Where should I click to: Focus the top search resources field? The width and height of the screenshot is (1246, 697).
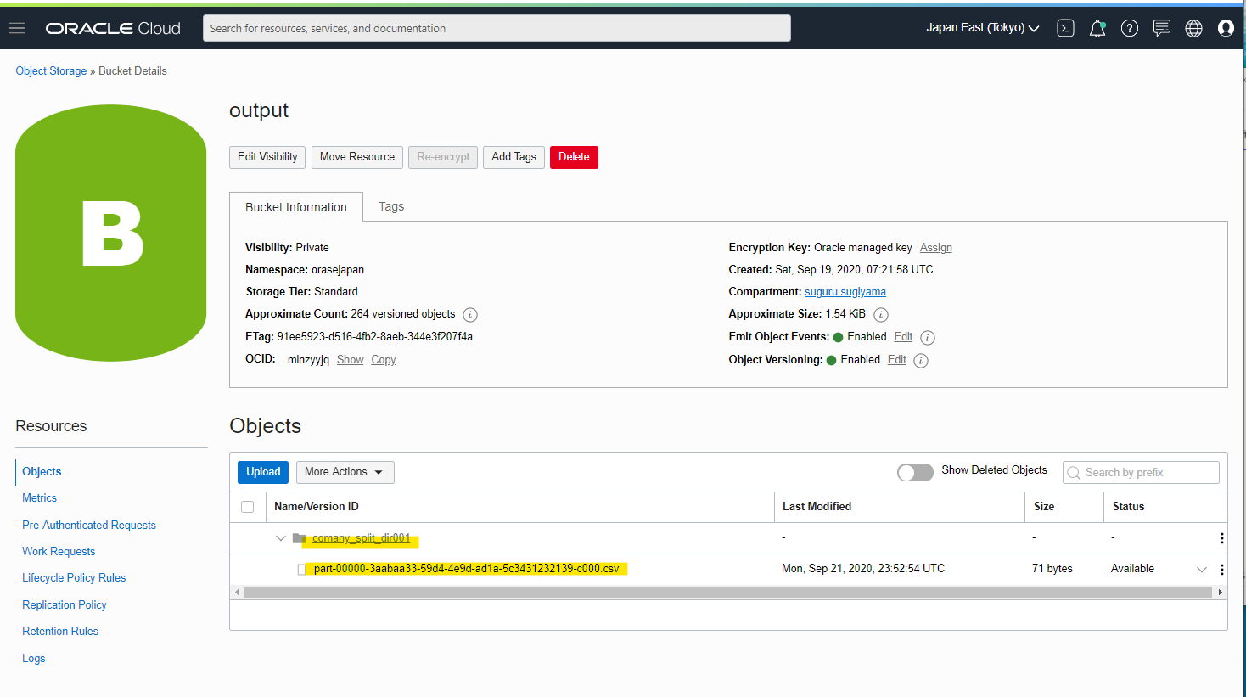(x=497, y=28)
